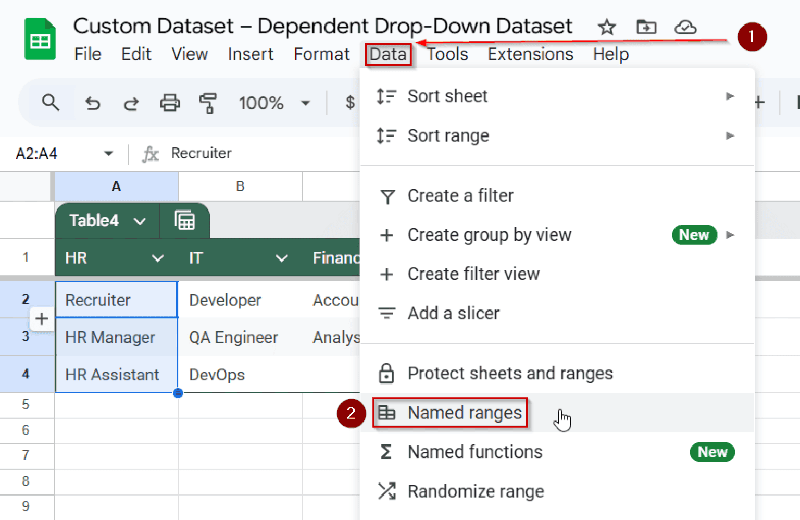Open the HR column header dropdown
The height and width of the screenshot is (520, 800).
[158, 257]
